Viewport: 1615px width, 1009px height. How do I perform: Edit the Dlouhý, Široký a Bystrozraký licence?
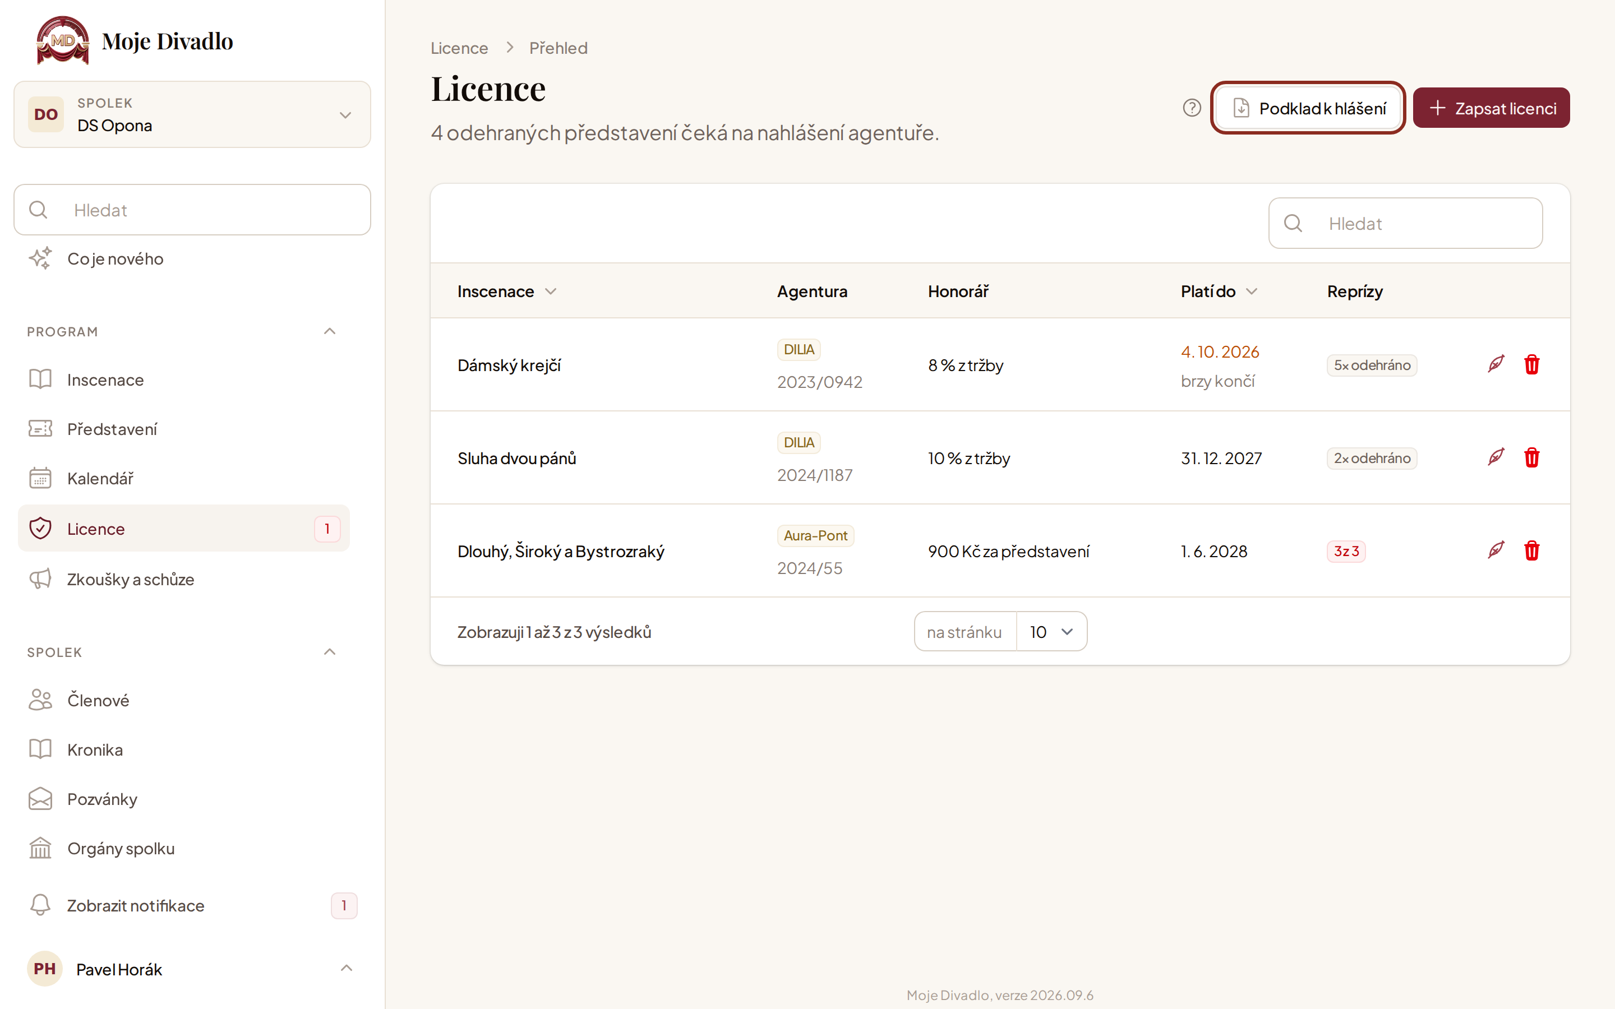[1496, 550]
